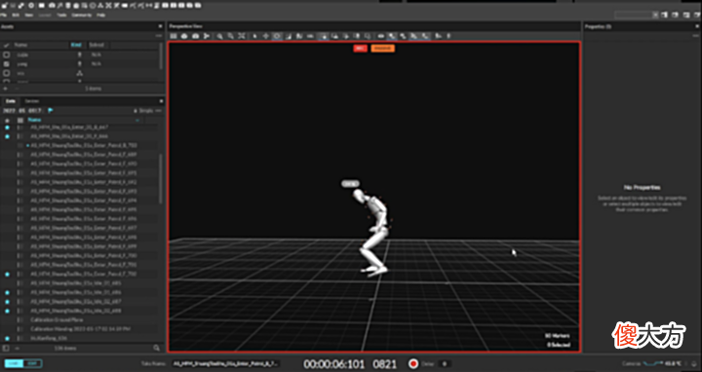Select the scale gizmo tool
This screenshot has height=372, width=702.
[289, 36]
